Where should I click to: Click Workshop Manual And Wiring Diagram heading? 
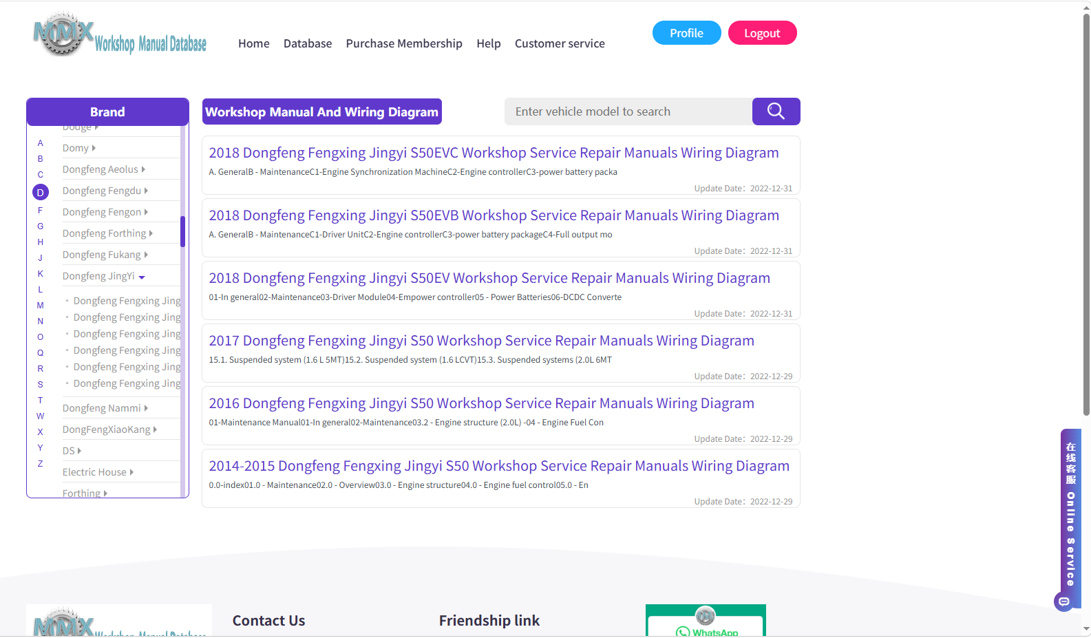(321, 111)
